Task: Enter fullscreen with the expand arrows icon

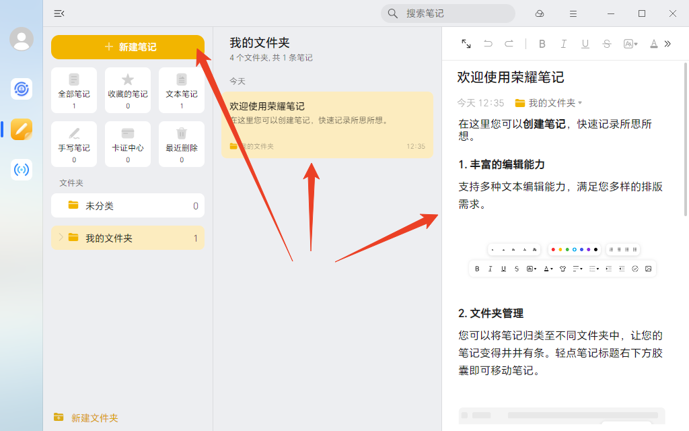Action: click(466, 44)
